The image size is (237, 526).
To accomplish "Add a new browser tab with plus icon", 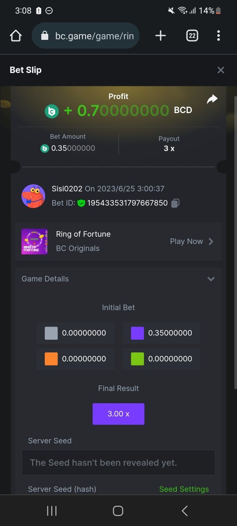I will tap(161, 36).
